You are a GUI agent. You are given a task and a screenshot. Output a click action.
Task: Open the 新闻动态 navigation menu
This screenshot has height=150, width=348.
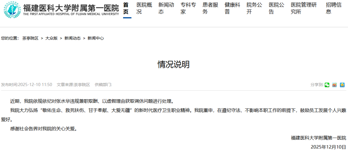pyautogui.click(x=166, y=8)
